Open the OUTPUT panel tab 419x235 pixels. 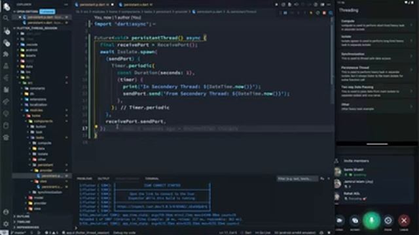pos(103,178)
